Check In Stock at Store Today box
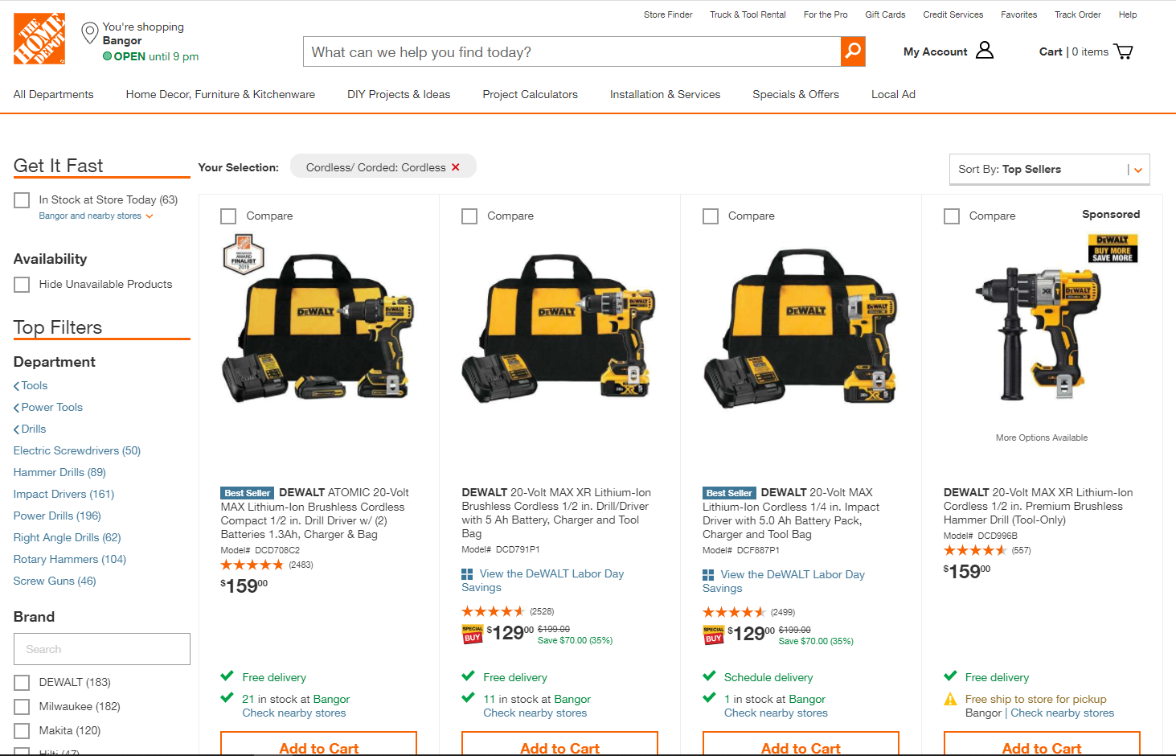 [22, 200]
